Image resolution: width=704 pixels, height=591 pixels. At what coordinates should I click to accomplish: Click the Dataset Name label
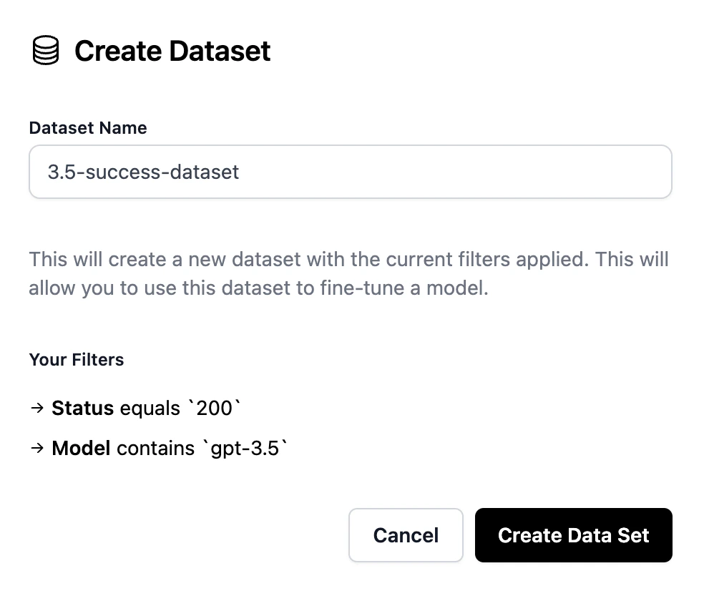tap(87, 128)
